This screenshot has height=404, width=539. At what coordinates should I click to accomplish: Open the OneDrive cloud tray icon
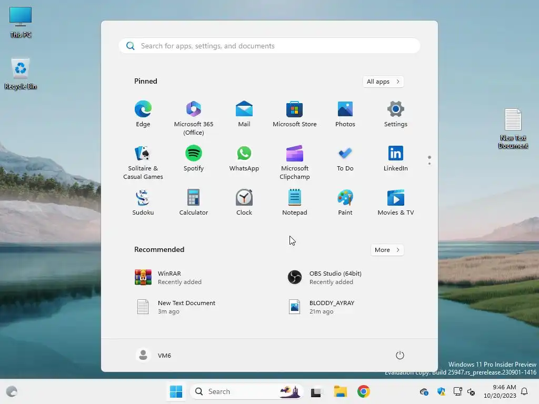(424, 391)
